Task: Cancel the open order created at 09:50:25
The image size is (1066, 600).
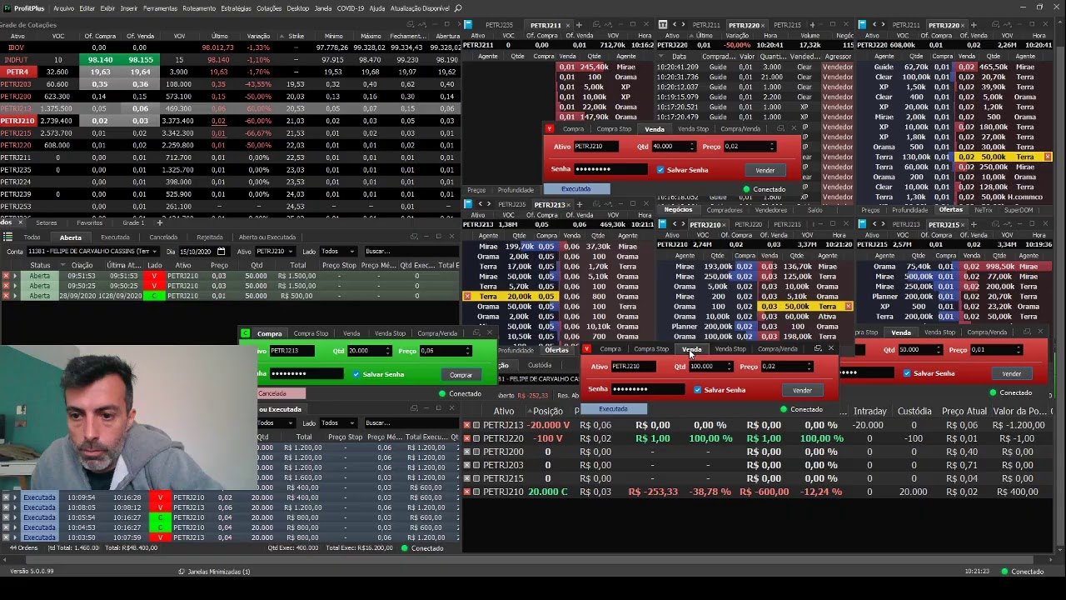Action: point(6,286)
